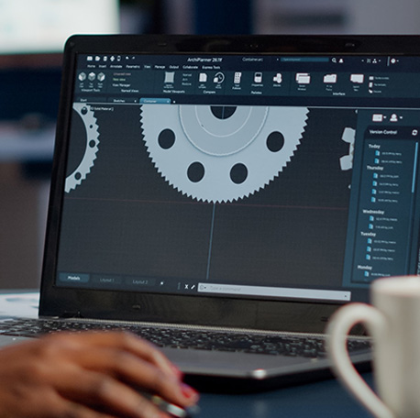This screenshot has width=420, height=418.
Task: Click the File Tabs icon in Interface
Action: 330,79
